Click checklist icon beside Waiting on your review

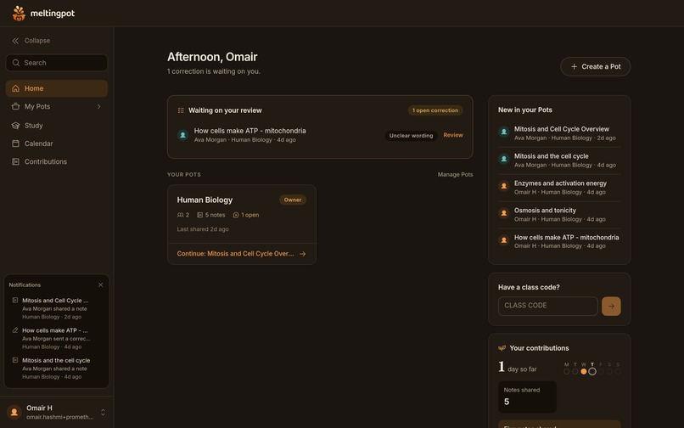181,110
